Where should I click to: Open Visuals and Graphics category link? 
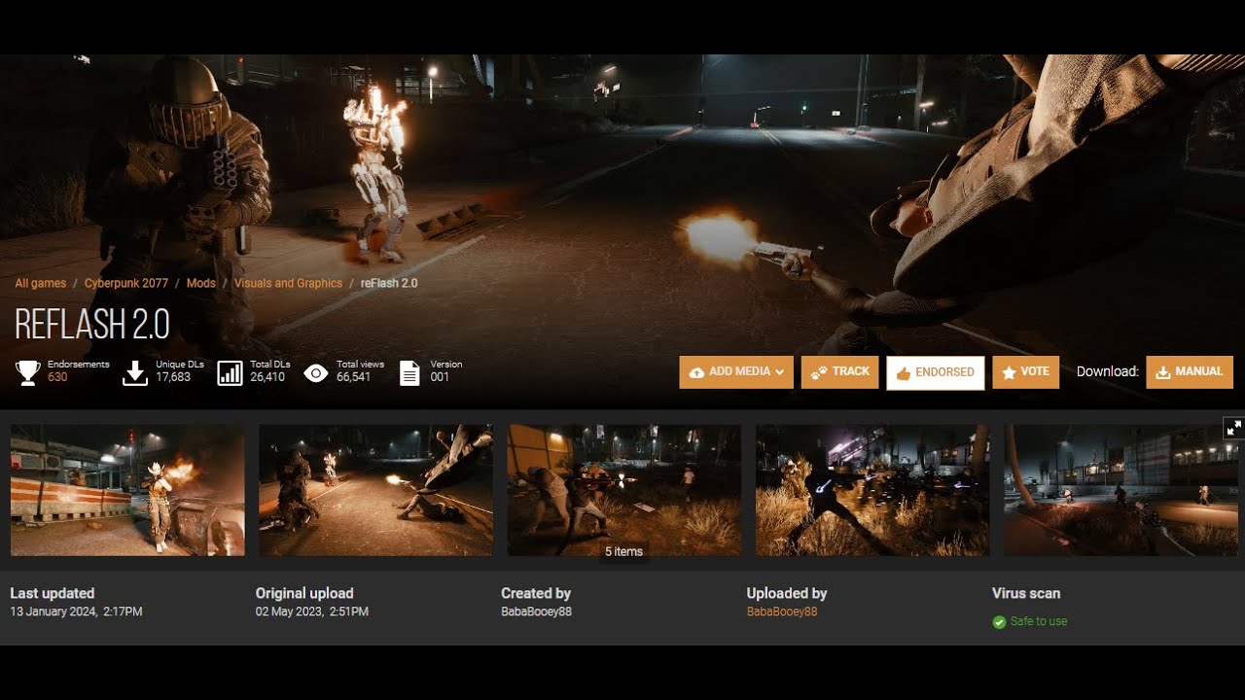point(288,283)
